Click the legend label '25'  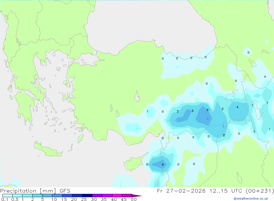pos(84,199)
